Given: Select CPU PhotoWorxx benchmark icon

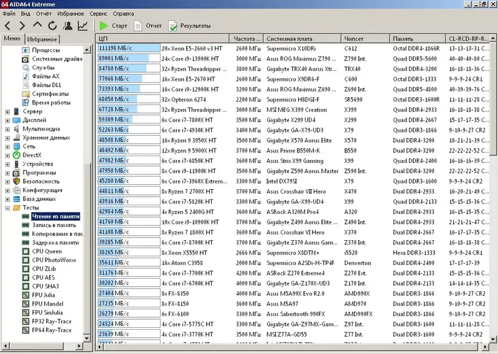Looking at the screenshot, I should (x=26, y=260).
